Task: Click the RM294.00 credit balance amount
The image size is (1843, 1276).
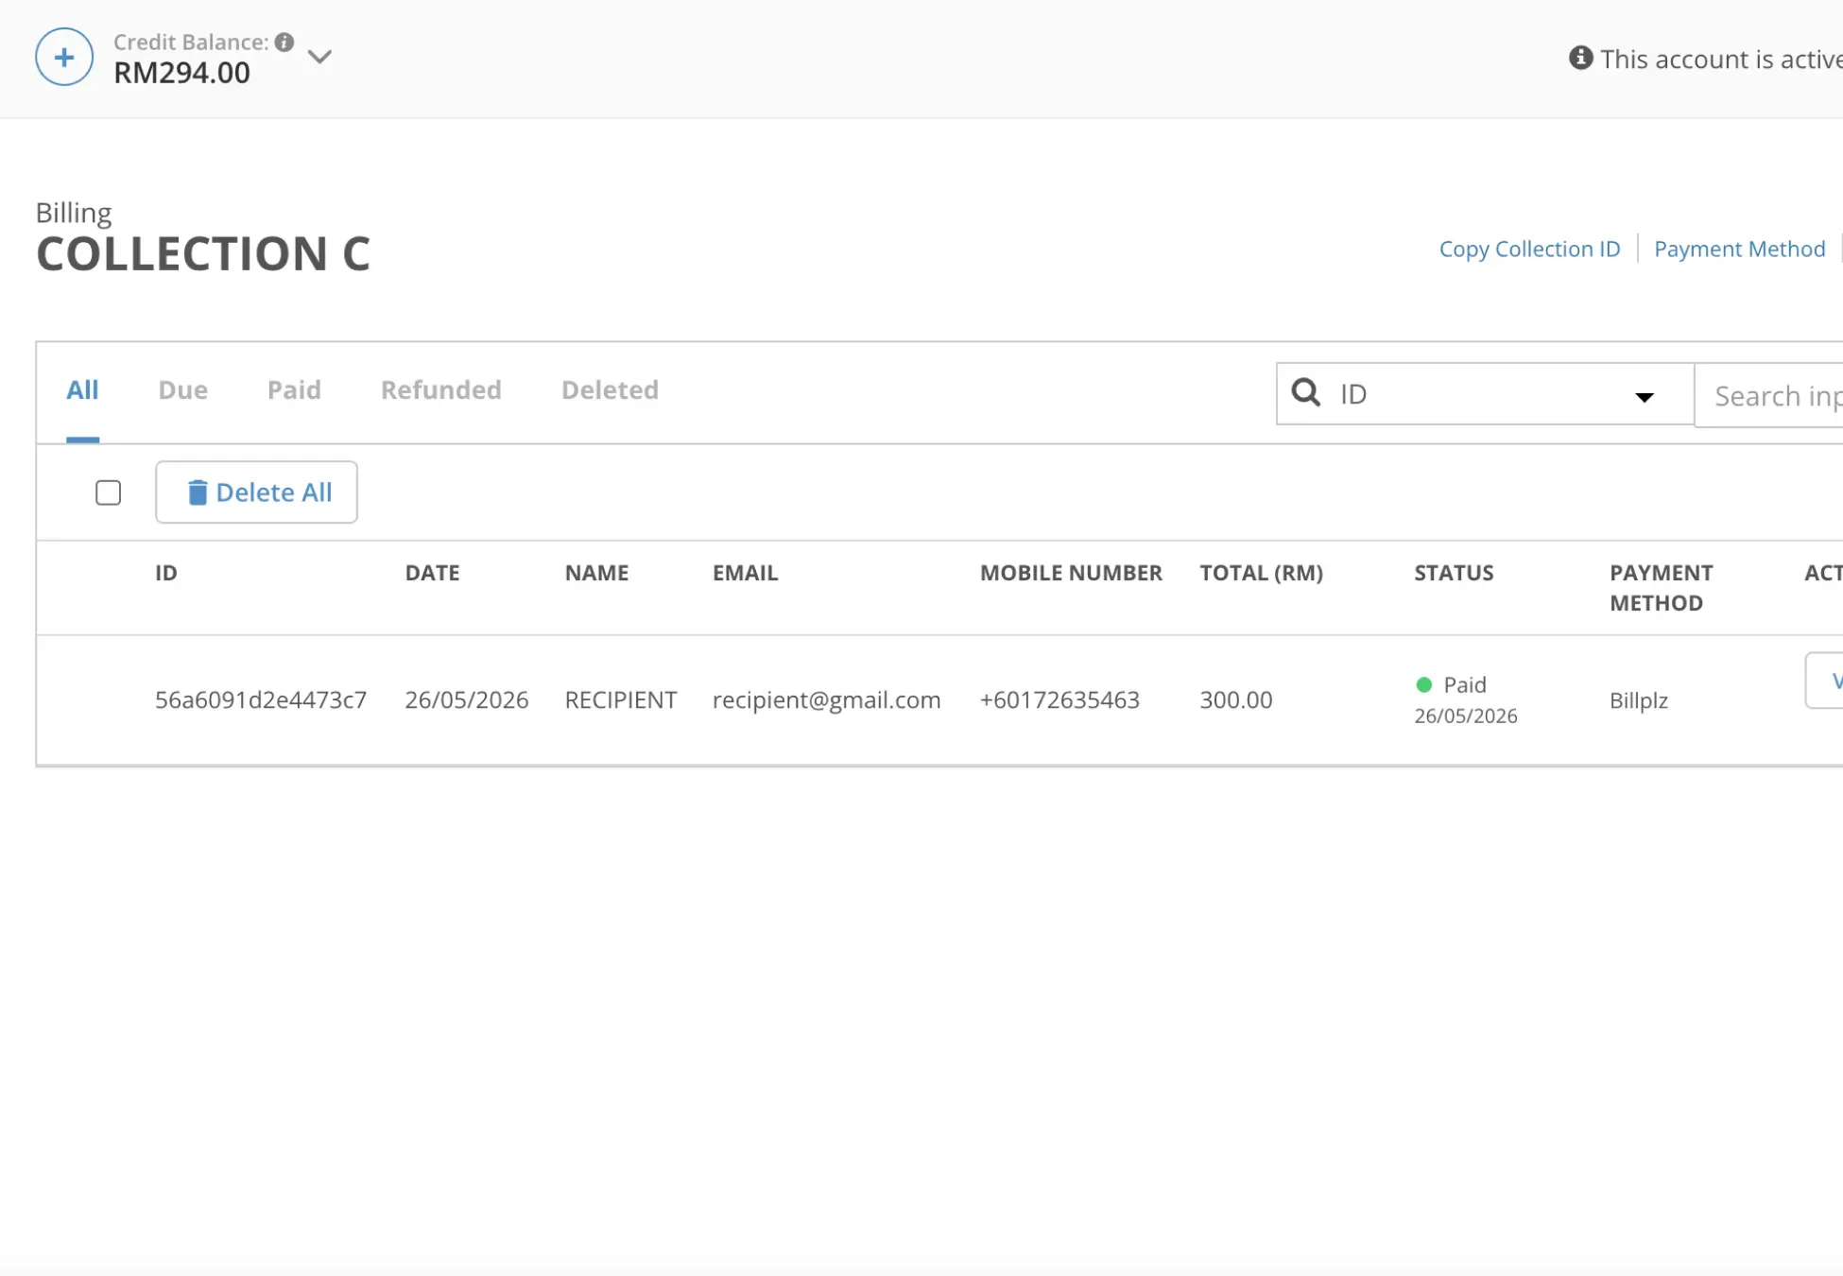Action: (181, 73)
